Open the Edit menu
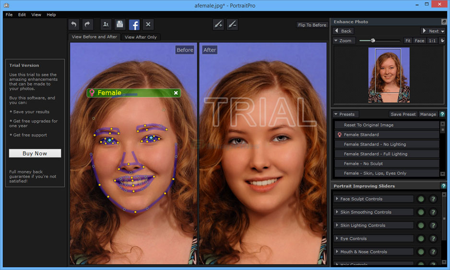Image resolution: width=450 pixels, height=270 pixels. coord(22,15)
